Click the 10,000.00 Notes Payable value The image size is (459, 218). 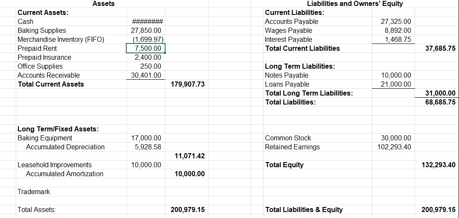coord(396,75)
